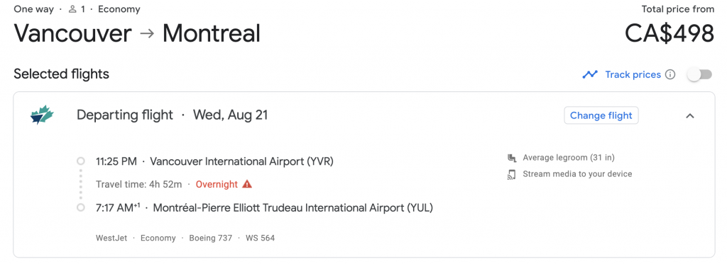Click the WS 564 flight number
Image resolution: width=727 pixels, height=264 pixels.
click(x=260, y=238)
